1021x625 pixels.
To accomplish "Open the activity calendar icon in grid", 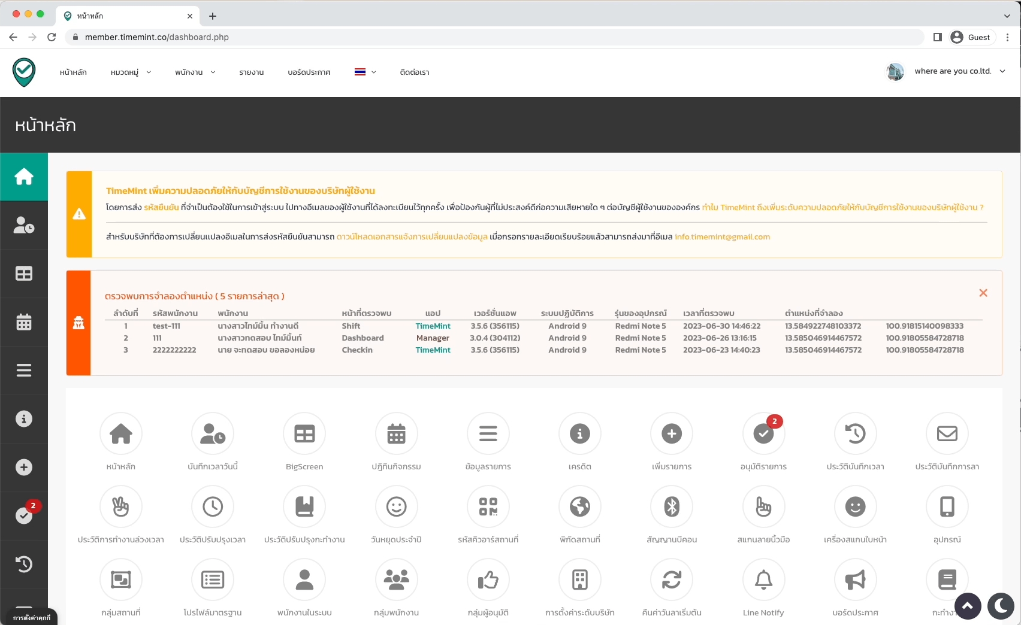I will point(396,434).
